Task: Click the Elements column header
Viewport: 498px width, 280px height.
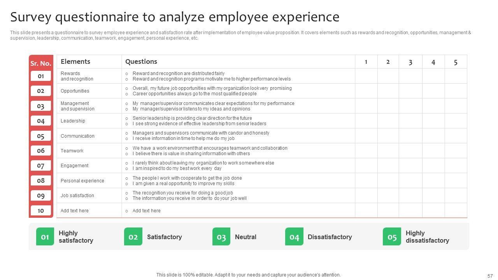Action: [x=75, y=61]
